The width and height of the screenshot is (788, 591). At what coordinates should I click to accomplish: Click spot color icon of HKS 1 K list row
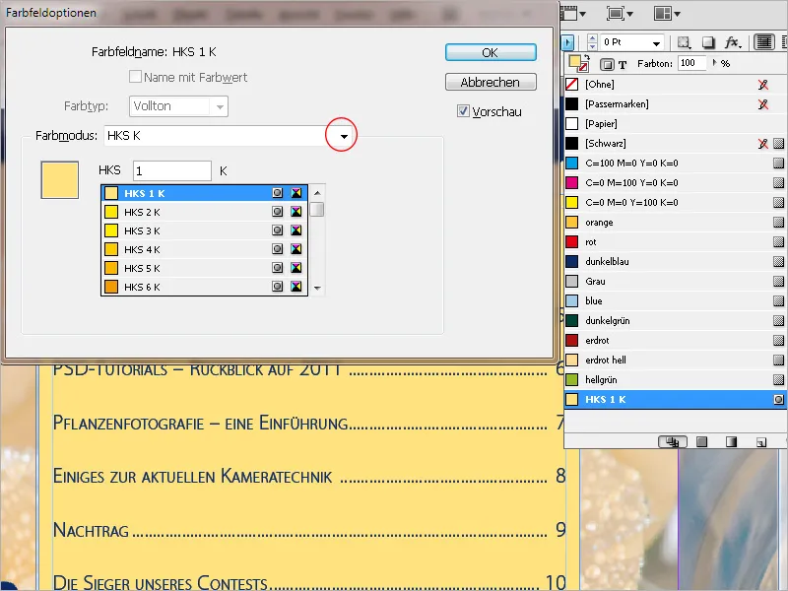[278, 193]
